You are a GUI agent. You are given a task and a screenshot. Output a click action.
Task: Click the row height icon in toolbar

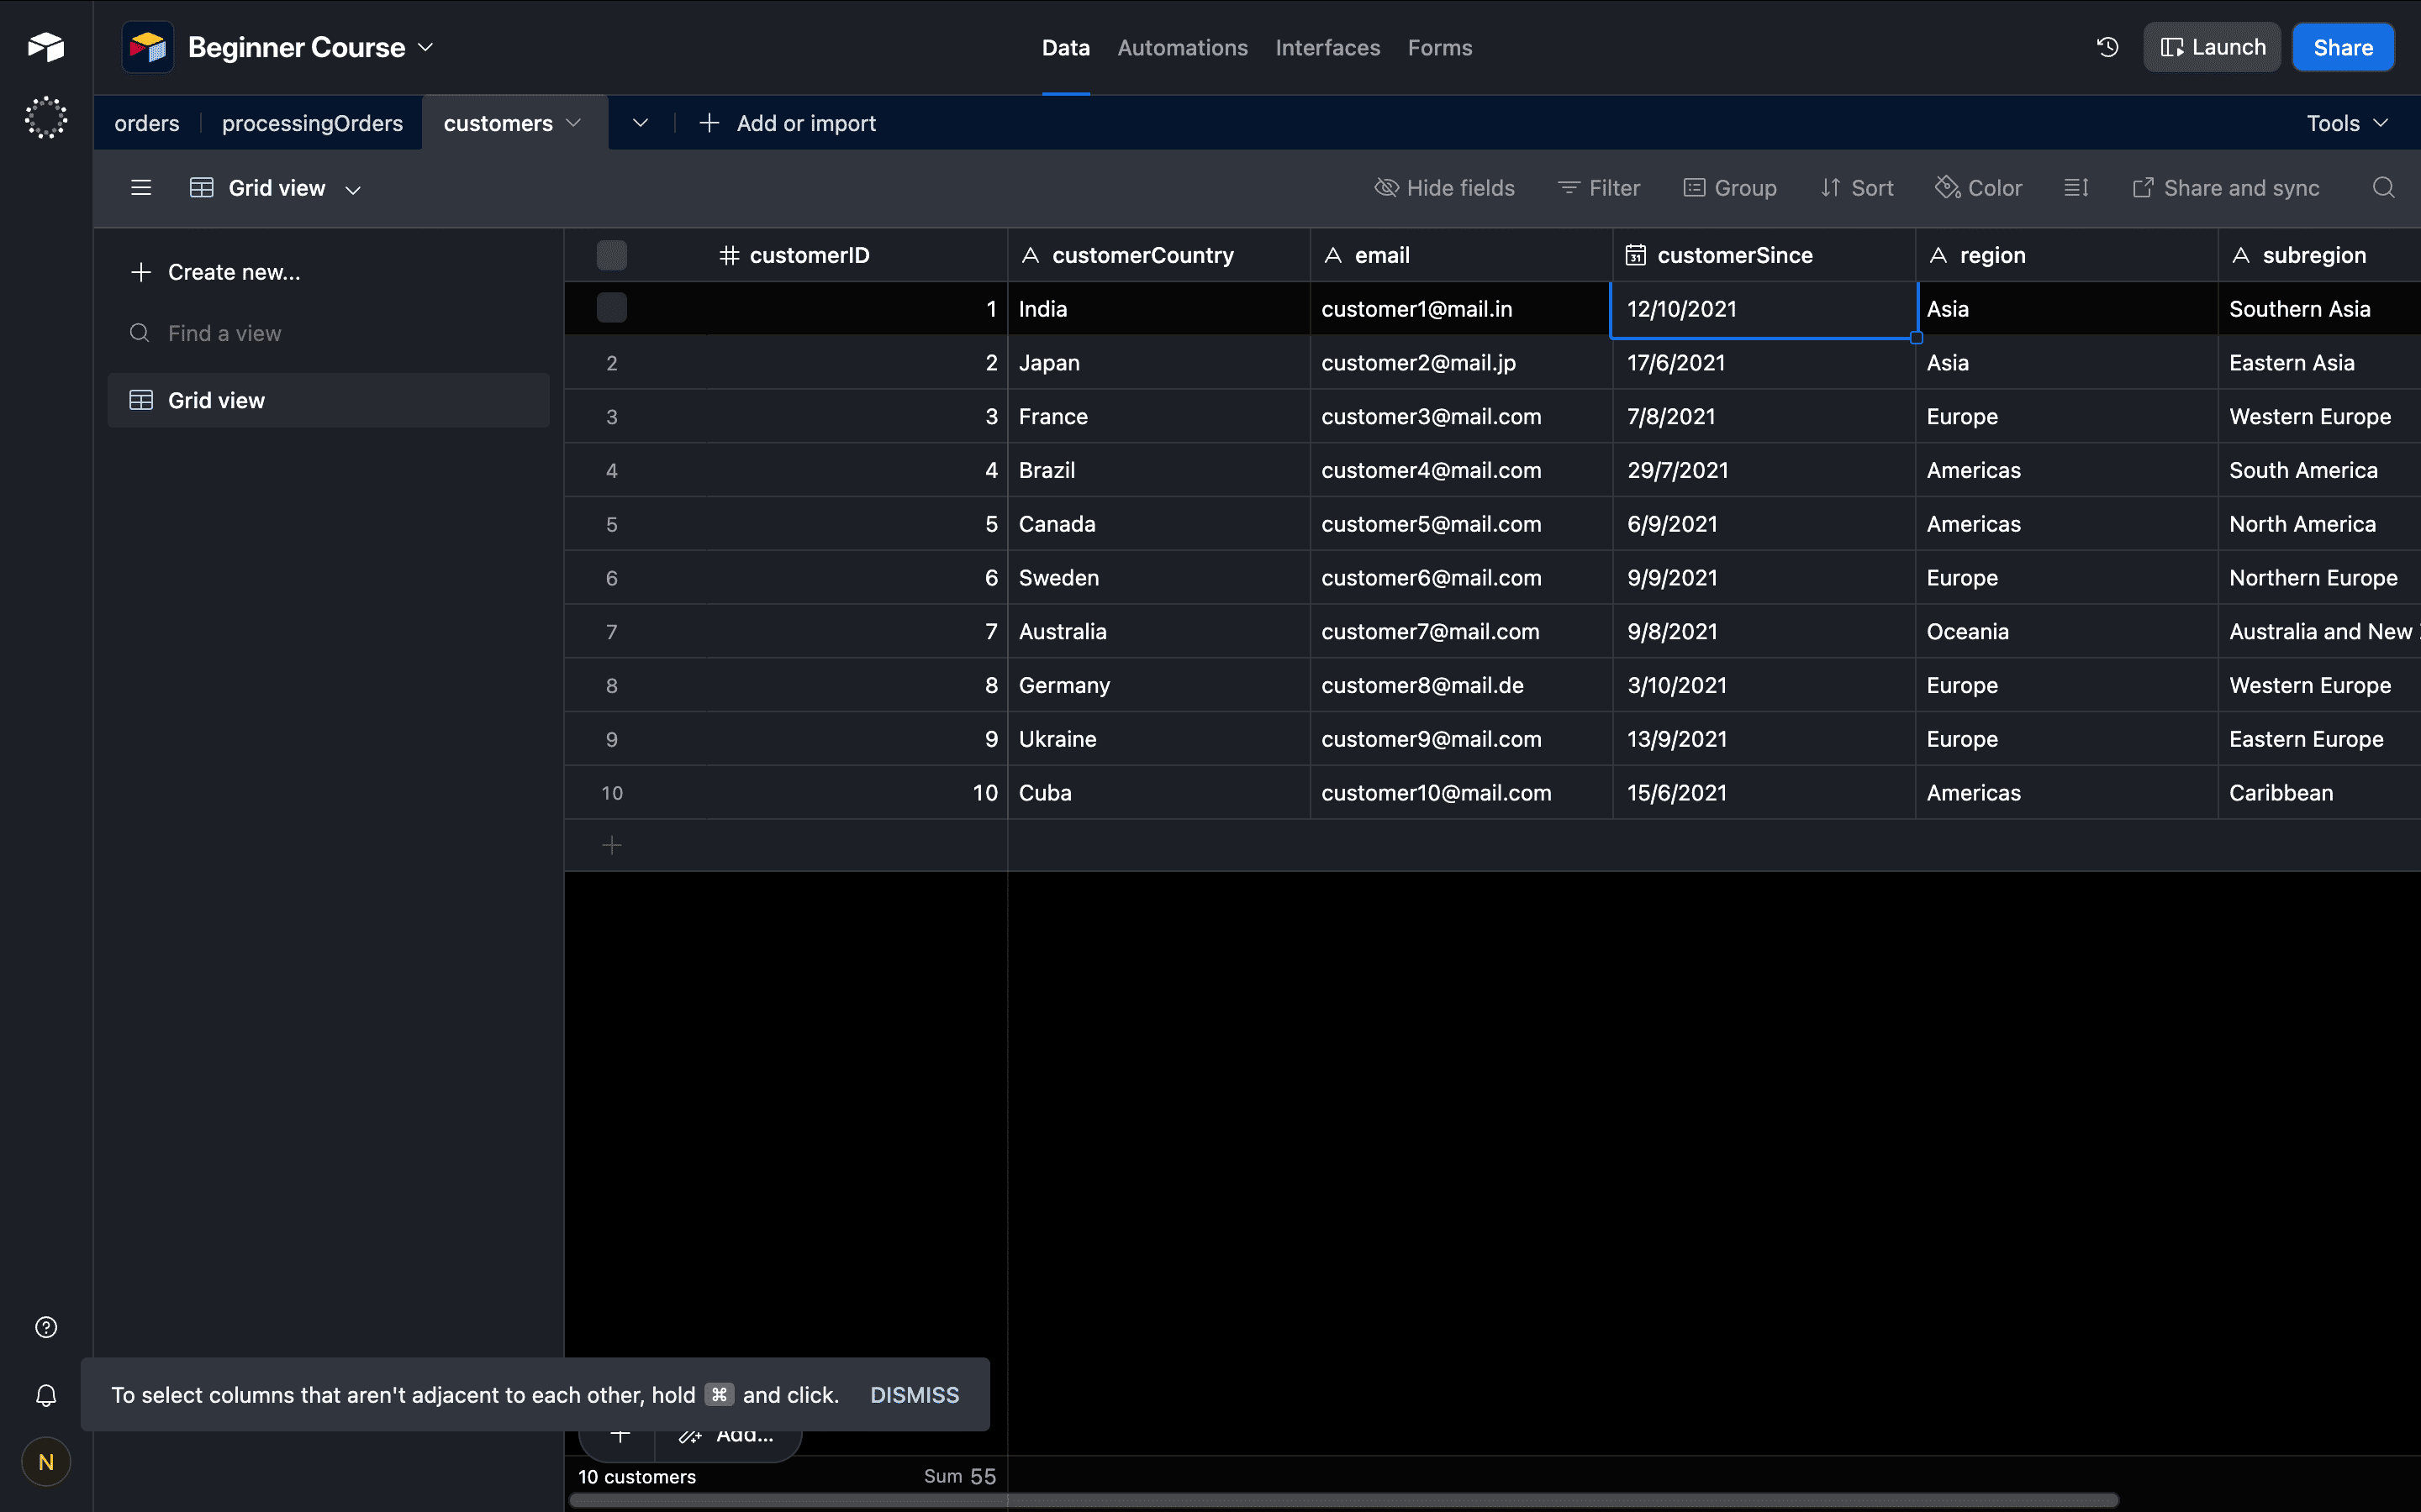(2077, 188)
